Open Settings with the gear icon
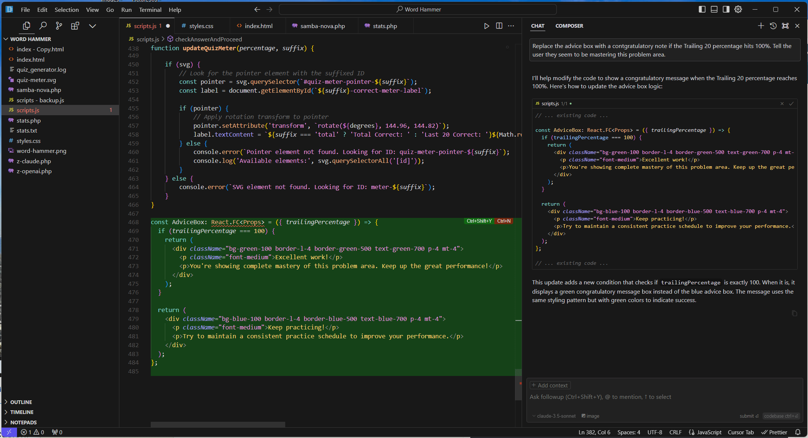The image size is (808, 438). click(x=738, y=9)
